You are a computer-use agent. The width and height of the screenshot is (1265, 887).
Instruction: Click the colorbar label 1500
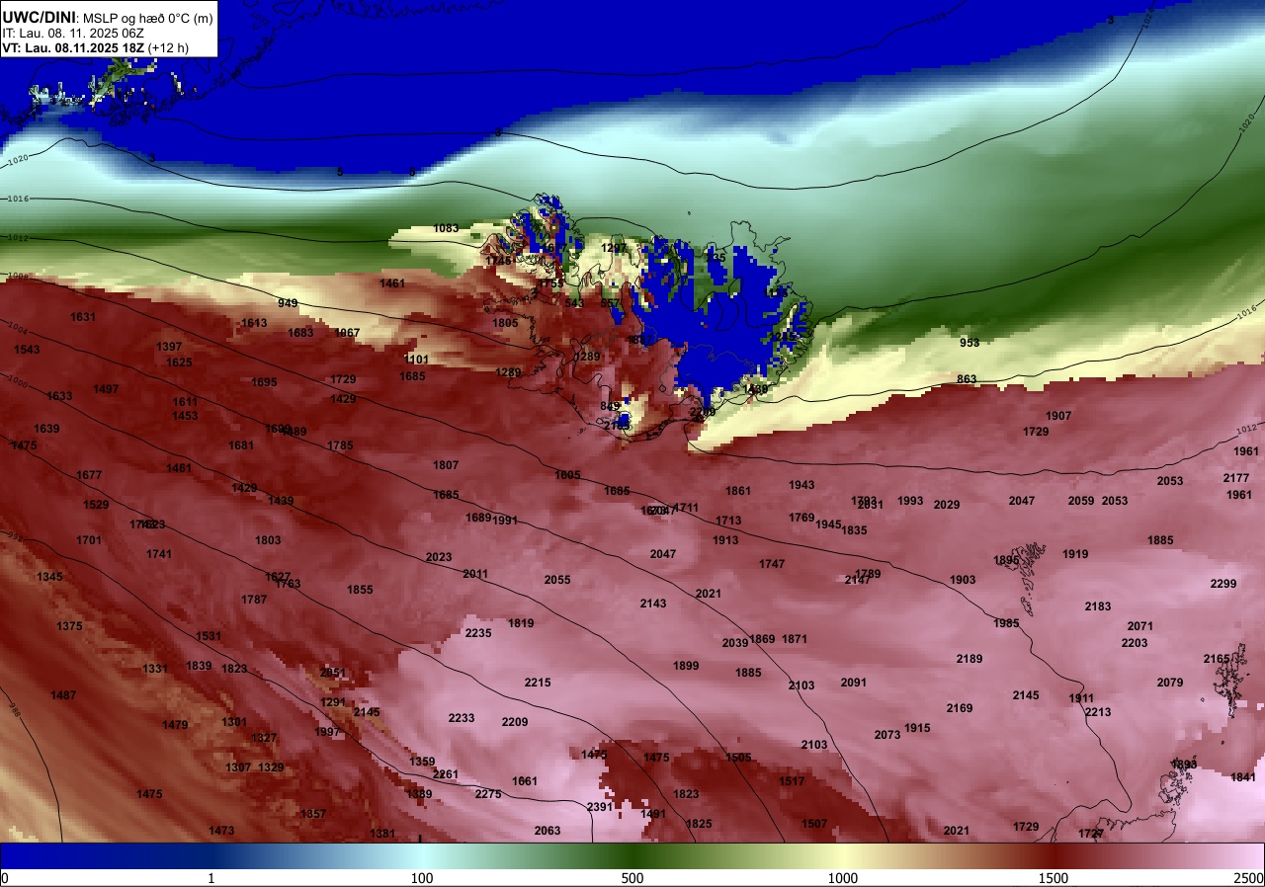[x=1054, y=878]
